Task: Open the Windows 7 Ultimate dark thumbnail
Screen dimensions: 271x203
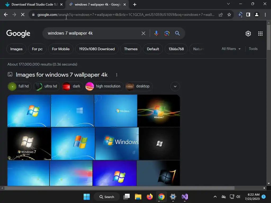Action: tap(29, 144)
